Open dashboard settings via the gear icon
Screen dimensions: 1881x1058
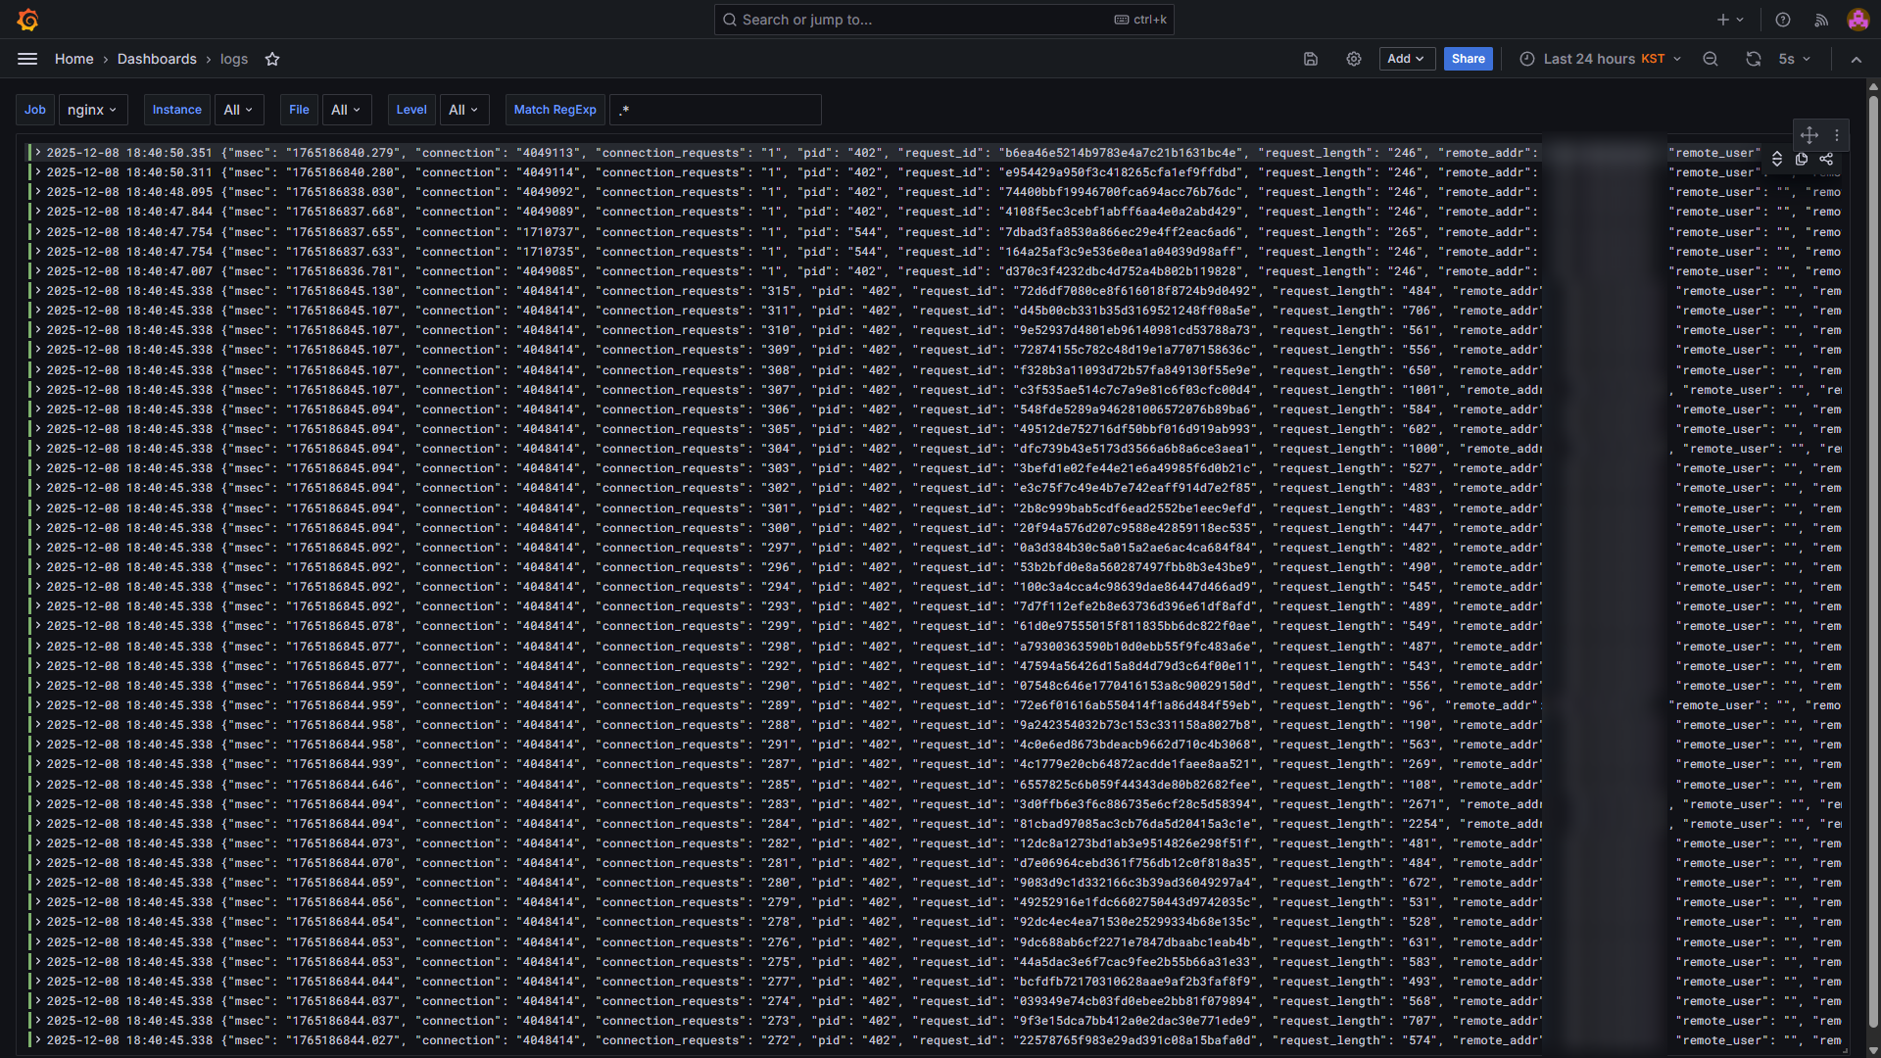[1354, 59]
